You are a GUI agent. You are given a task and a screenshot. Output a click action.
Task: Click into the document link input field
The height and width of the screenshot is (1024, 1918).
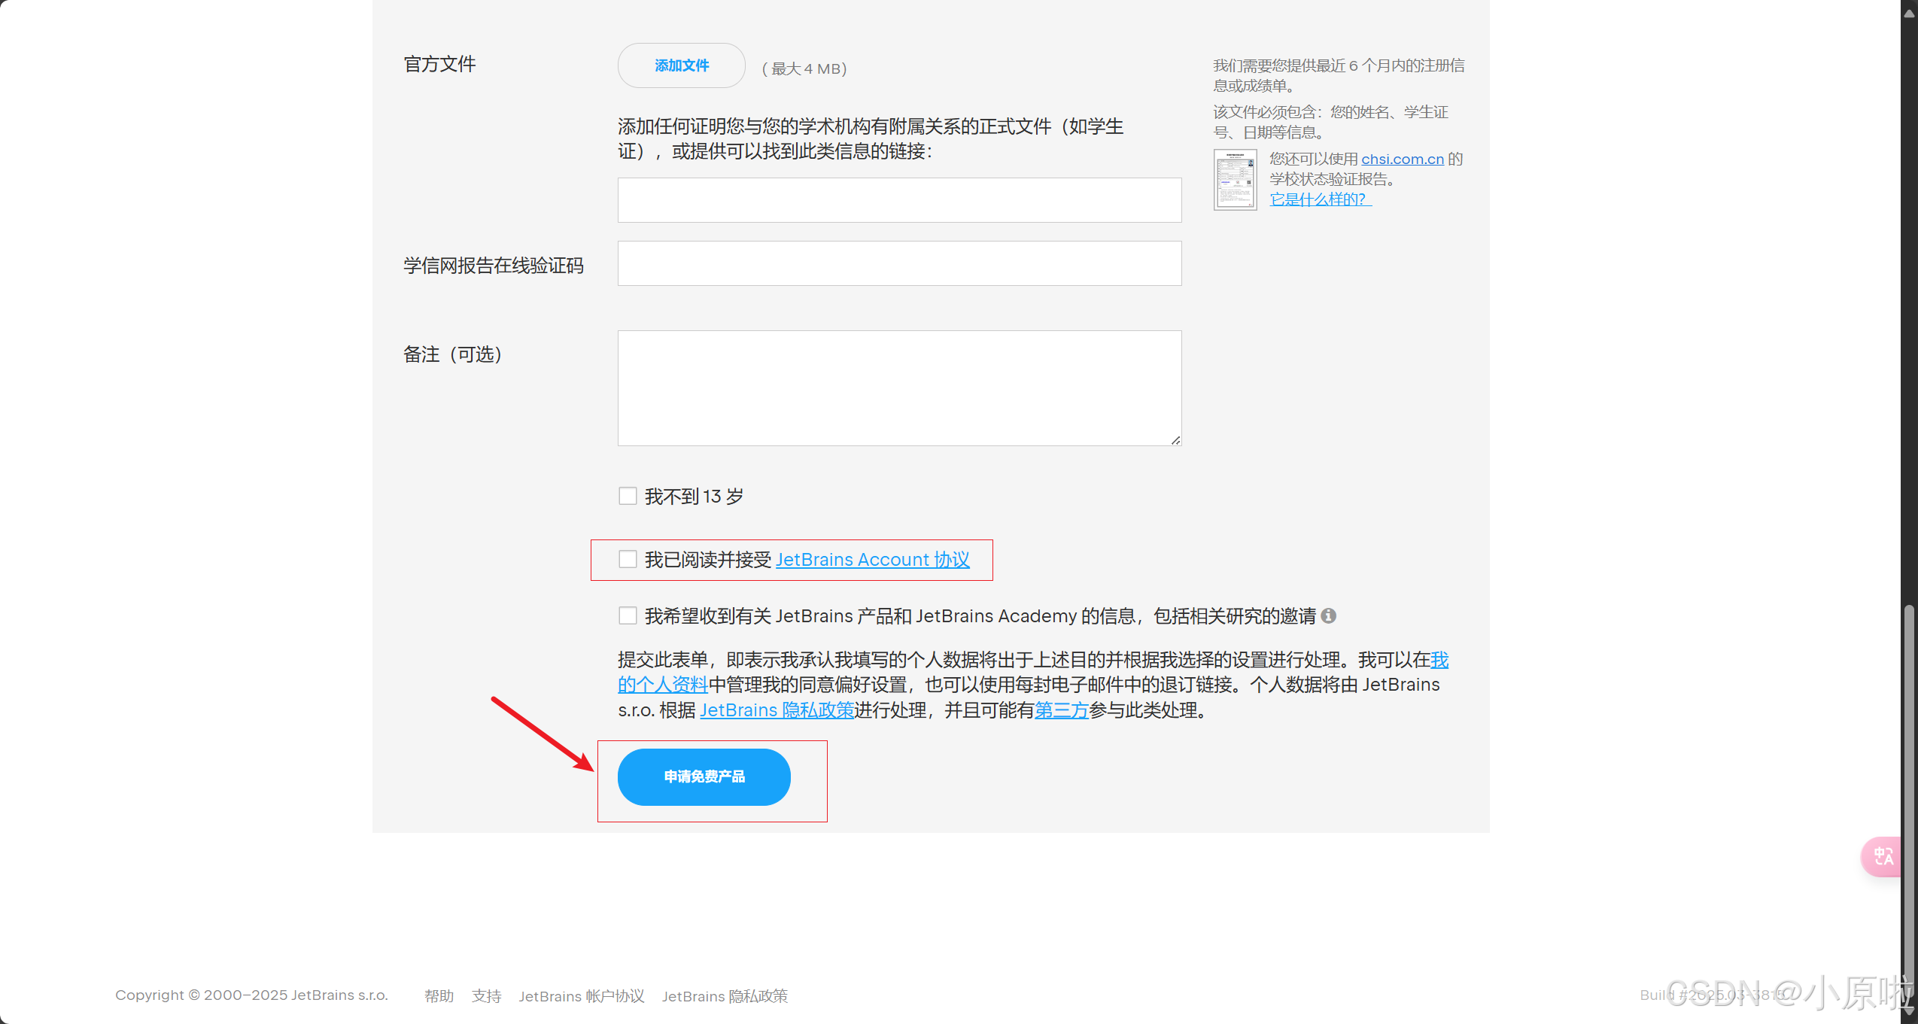(899, 200)
